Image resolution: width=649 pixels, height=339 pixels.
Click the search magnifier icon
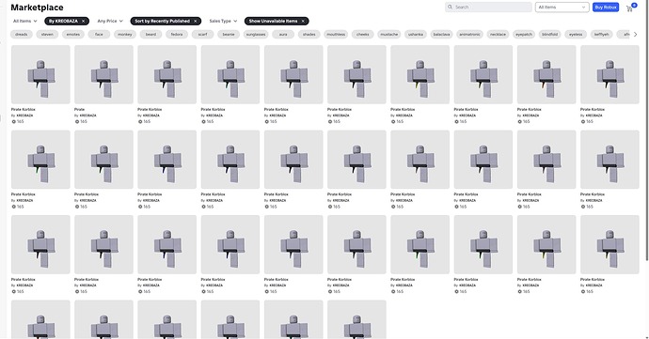point(450,7)
